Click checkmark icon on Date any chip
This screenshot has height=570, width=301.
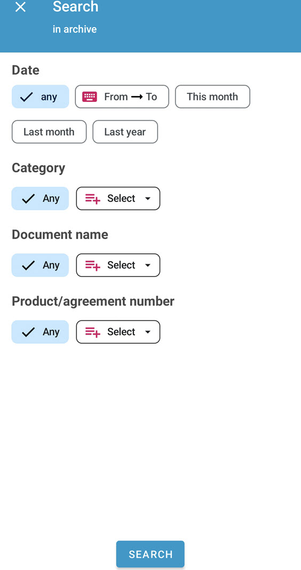point(27,97)
